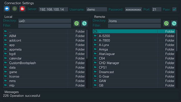This screenshot has width=181, height=102.
Task: Click the Password field
Action: 133,9
